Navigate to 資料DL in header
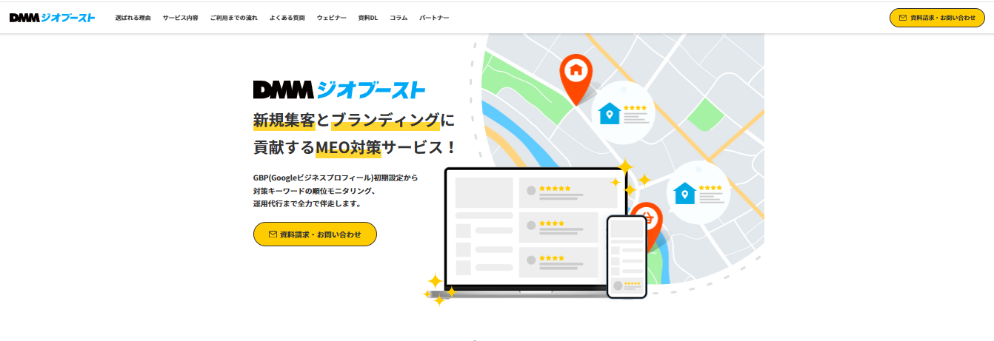 coord(368,17)
